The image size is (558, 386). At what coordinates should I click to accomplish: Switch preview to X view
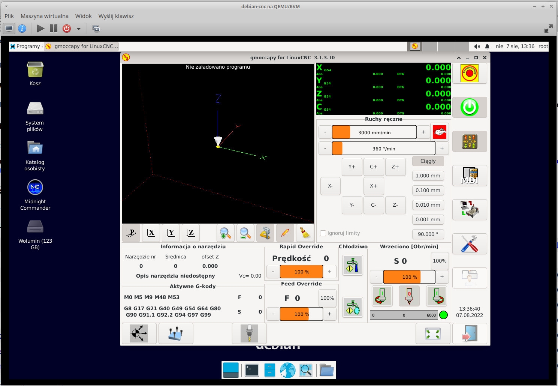click(x=151, y=233)
